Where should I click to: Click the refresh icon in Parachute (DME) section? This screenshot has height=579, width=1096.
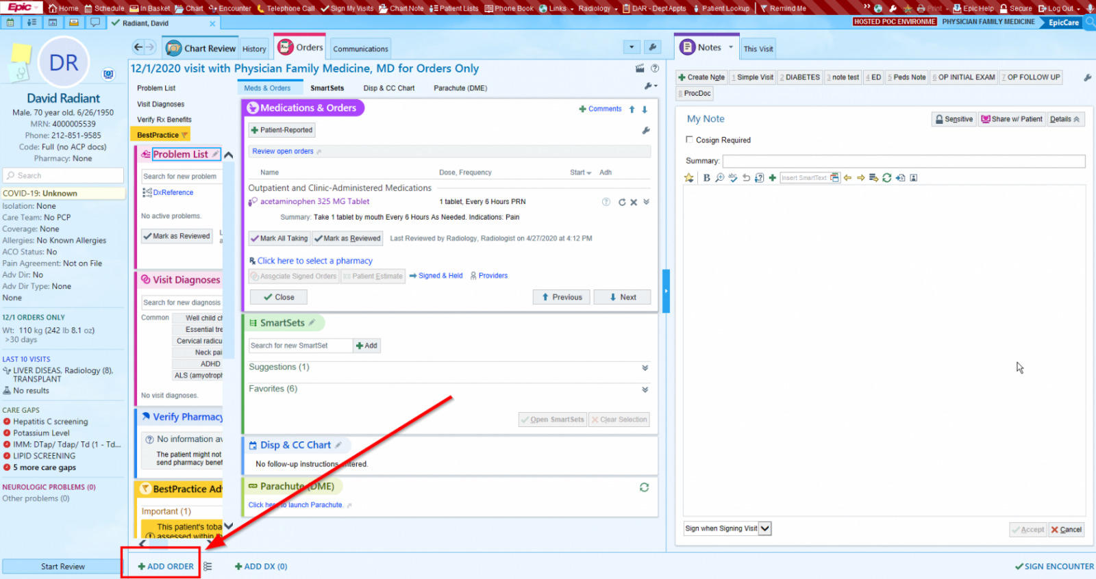click(644, 487)
